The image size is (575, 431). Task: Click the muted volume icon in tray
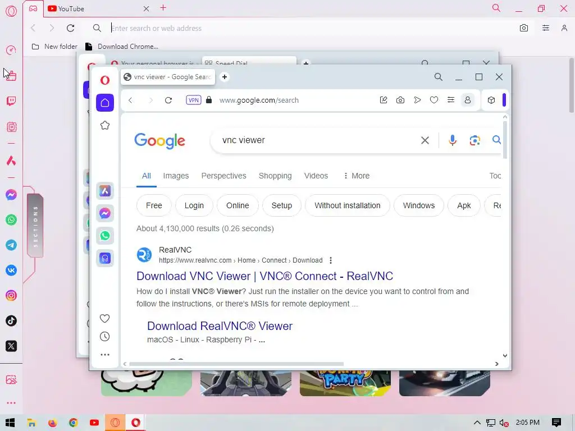[x=504, y=423]
